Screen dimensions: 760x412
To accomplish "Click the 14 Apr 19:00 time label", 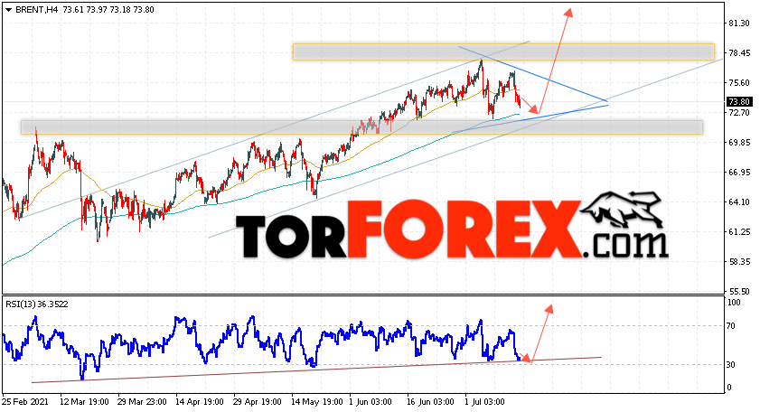I will (x=199, y=402).
